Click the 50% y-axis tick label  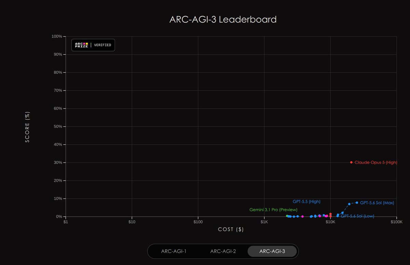(x=57, y=127)
